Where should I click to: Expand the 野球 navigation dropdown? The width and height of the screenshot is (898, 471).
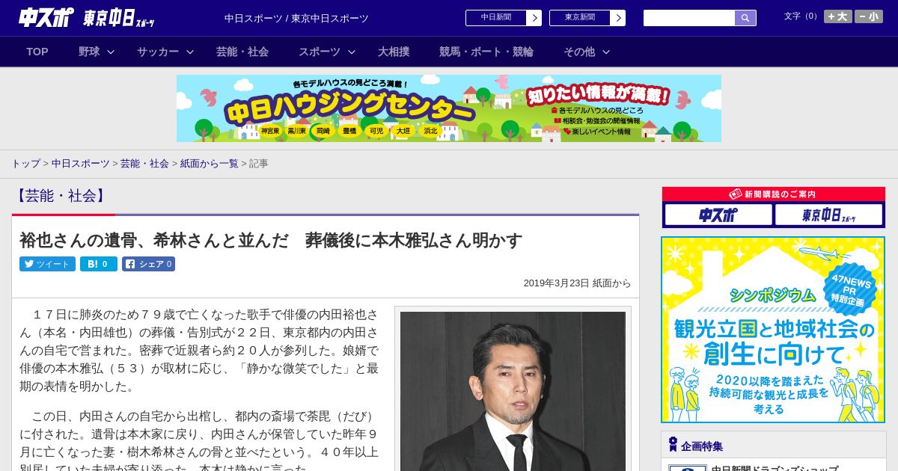[97, 52]
